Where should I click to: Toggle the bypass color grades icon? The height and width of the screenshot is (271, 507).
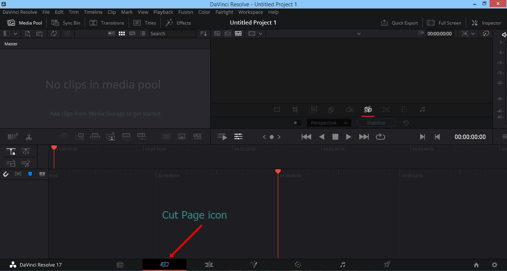pyautogui.click(x=486, y=33)
